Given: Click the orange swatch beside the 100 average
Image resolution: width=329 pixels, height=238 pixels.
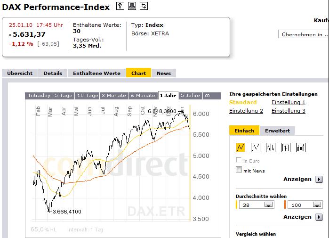Looking at the screenshot, I should pos(285,205).
